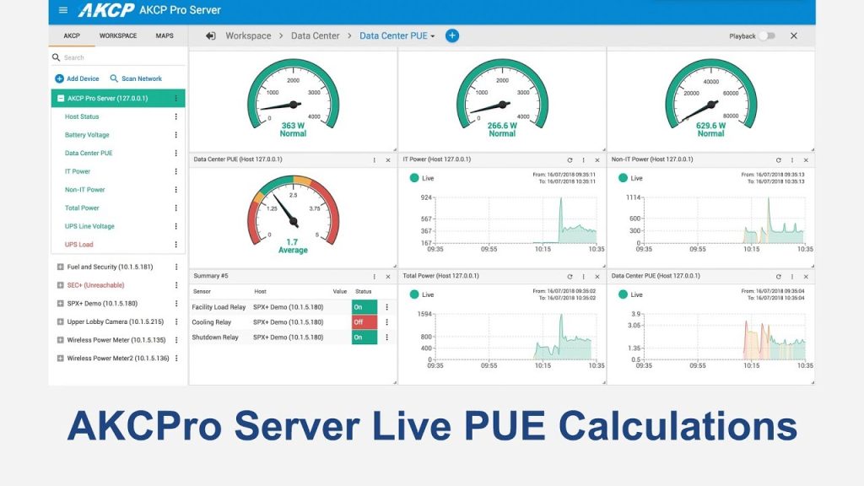Close the Data Center PUE gauge widget
Screen dimensions: 864x486
pyautogui.click(x=388, y=159)
